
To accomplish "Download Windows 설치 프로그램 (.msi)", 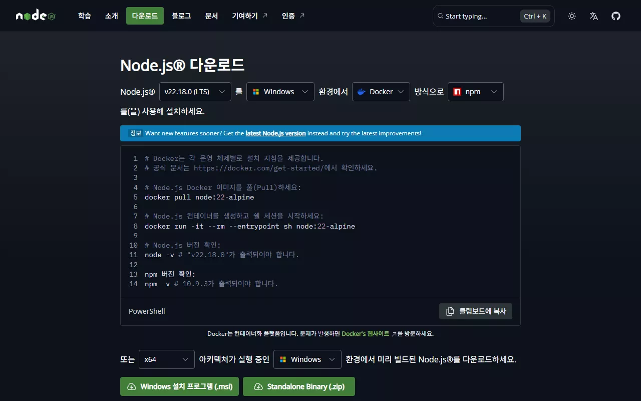I will [x=179, y=386].
